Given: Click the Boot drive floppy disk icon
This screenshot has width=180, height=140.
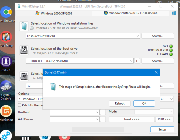Looking at the screenshot, I should pos(24,50).
